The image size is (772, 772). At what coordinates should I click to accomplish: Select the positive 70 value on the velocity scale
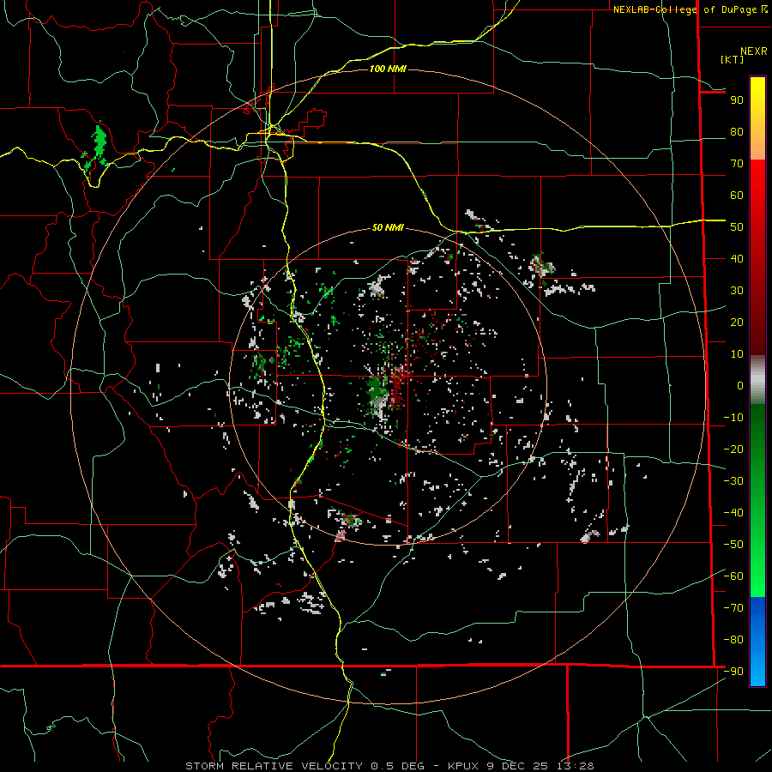tap(737, 164)
